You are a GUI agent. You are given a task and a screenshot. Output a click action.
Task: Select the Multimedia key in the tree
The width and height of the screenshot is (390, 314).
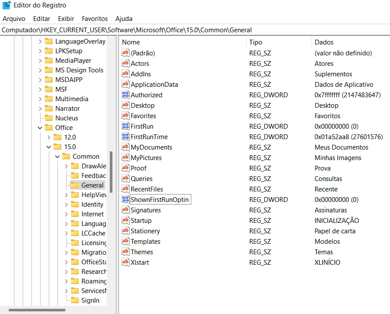click(71, 99)
